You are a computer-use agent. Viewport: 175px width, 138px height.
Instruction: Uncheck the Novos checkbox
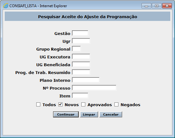(60, 105)
